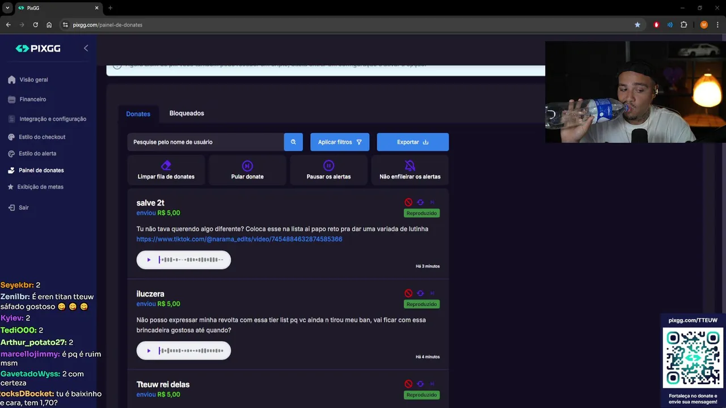The width and height of the screenshot is (726, 408).
Task: Open the Financeiro section
Action: coord(32,99)
